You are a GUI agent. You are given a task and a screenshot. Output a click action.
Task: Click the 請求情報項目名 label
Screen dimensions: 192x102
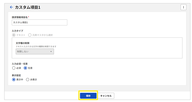(20, 17)
